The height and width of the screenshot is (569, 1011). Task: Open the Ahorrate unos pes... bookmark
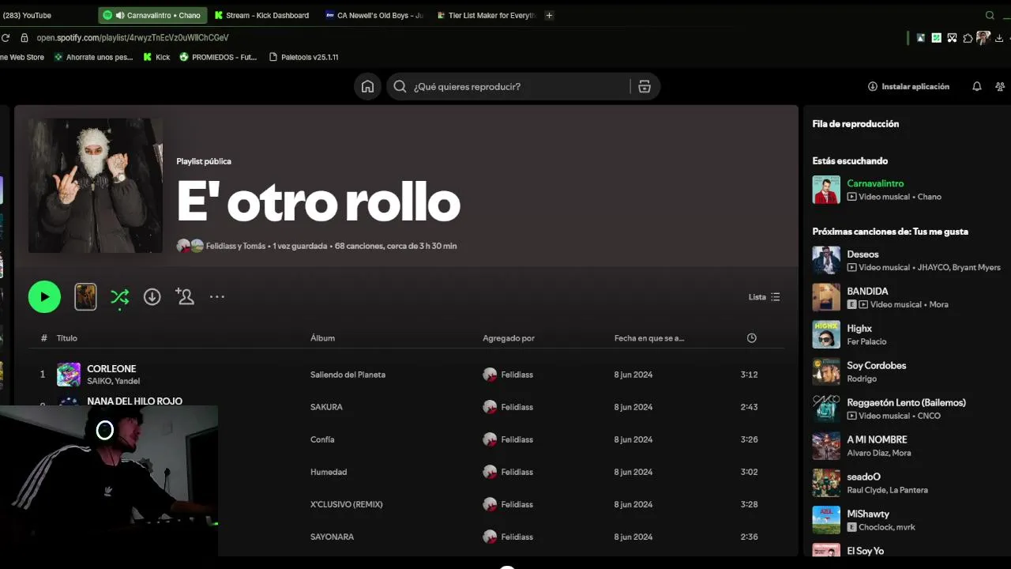click(93, 58)
